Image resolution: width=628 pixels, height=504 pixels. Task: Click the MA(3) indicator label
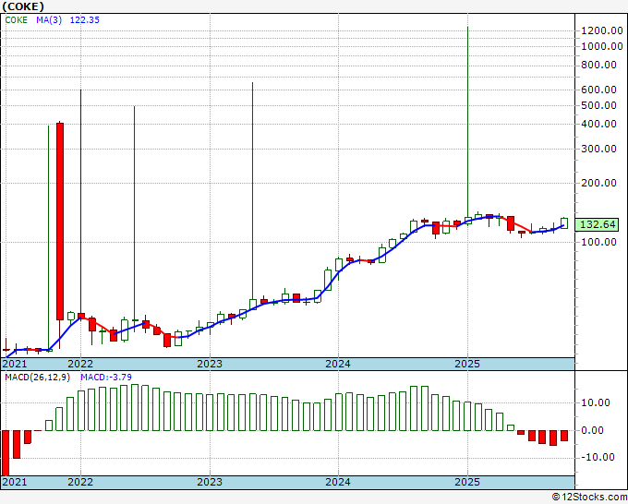coord(49,20)
